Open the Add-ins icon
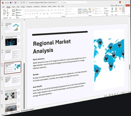The image size is (131, 116). pyautogui.click(x=116, y=9)
